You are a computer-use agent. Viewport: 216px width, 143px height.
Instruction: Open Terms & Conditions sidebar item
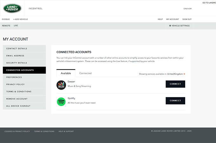coord(24,92)
